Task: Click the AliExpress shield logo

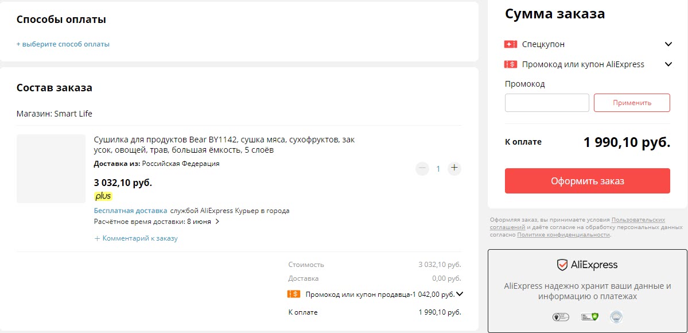Action: point(562,265)
